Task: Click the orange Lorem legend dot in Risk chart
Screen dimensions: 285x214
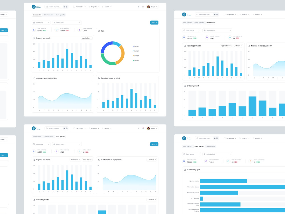Action: point(133,56)
